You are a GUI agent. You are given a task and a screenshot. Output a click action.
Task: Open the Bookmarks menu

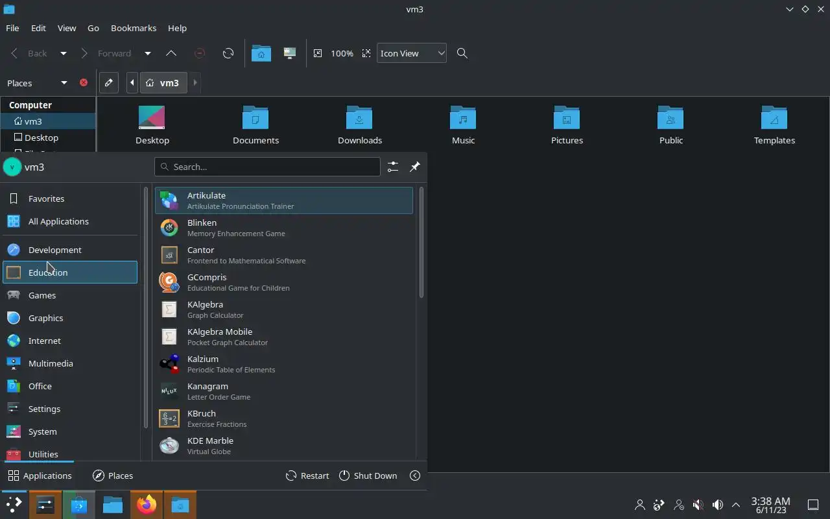pos(134,28)
